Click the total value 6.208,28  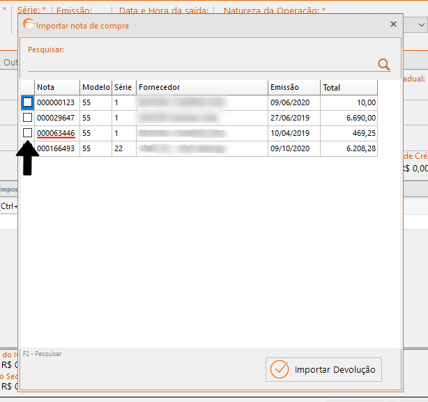pos(361,148)
